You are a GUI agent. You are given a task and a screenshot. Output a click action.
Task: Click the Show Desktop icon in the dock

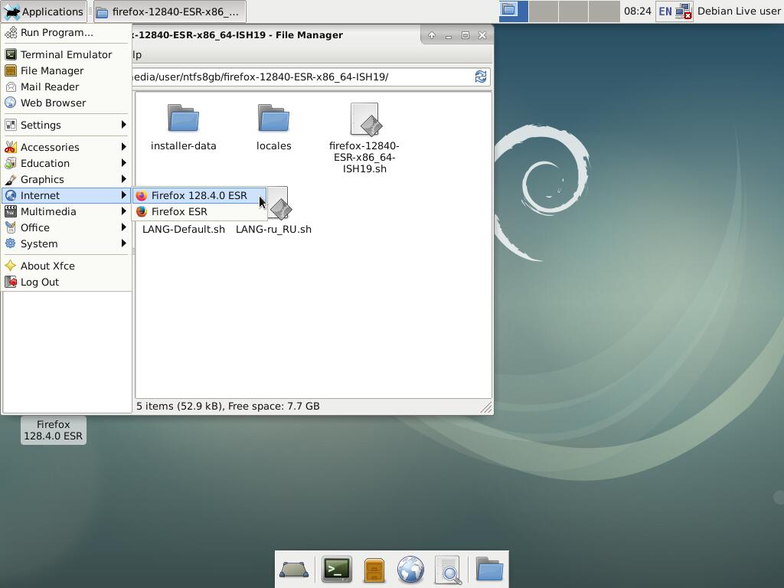294,570
